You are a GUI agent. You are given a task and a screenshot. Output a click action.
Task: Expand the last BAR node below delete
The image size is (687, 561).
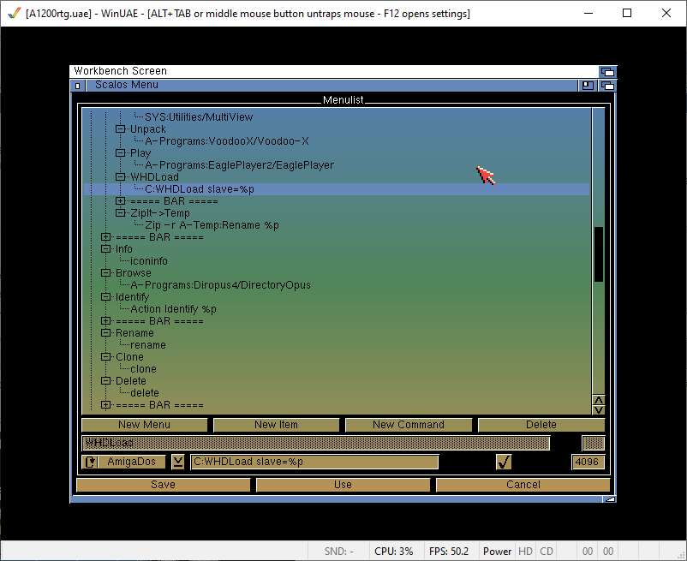click(x=105, y=404)
